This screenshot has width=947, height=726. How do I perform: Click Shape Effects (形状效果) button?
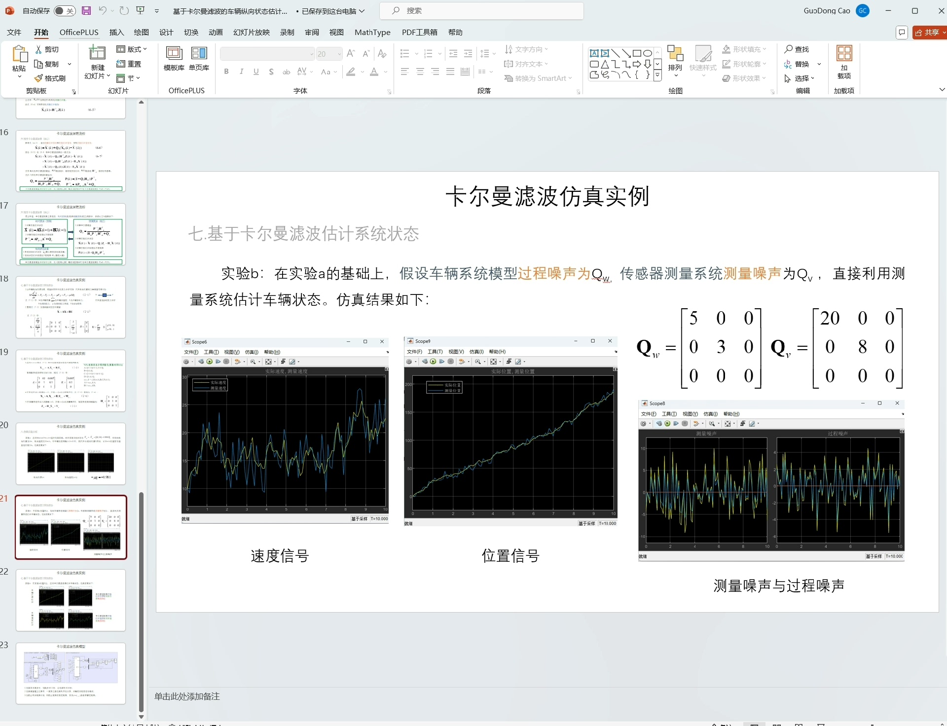(745, 78)
